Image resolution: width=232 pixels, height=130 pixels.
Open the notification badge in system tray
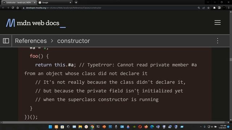(228, 127)
